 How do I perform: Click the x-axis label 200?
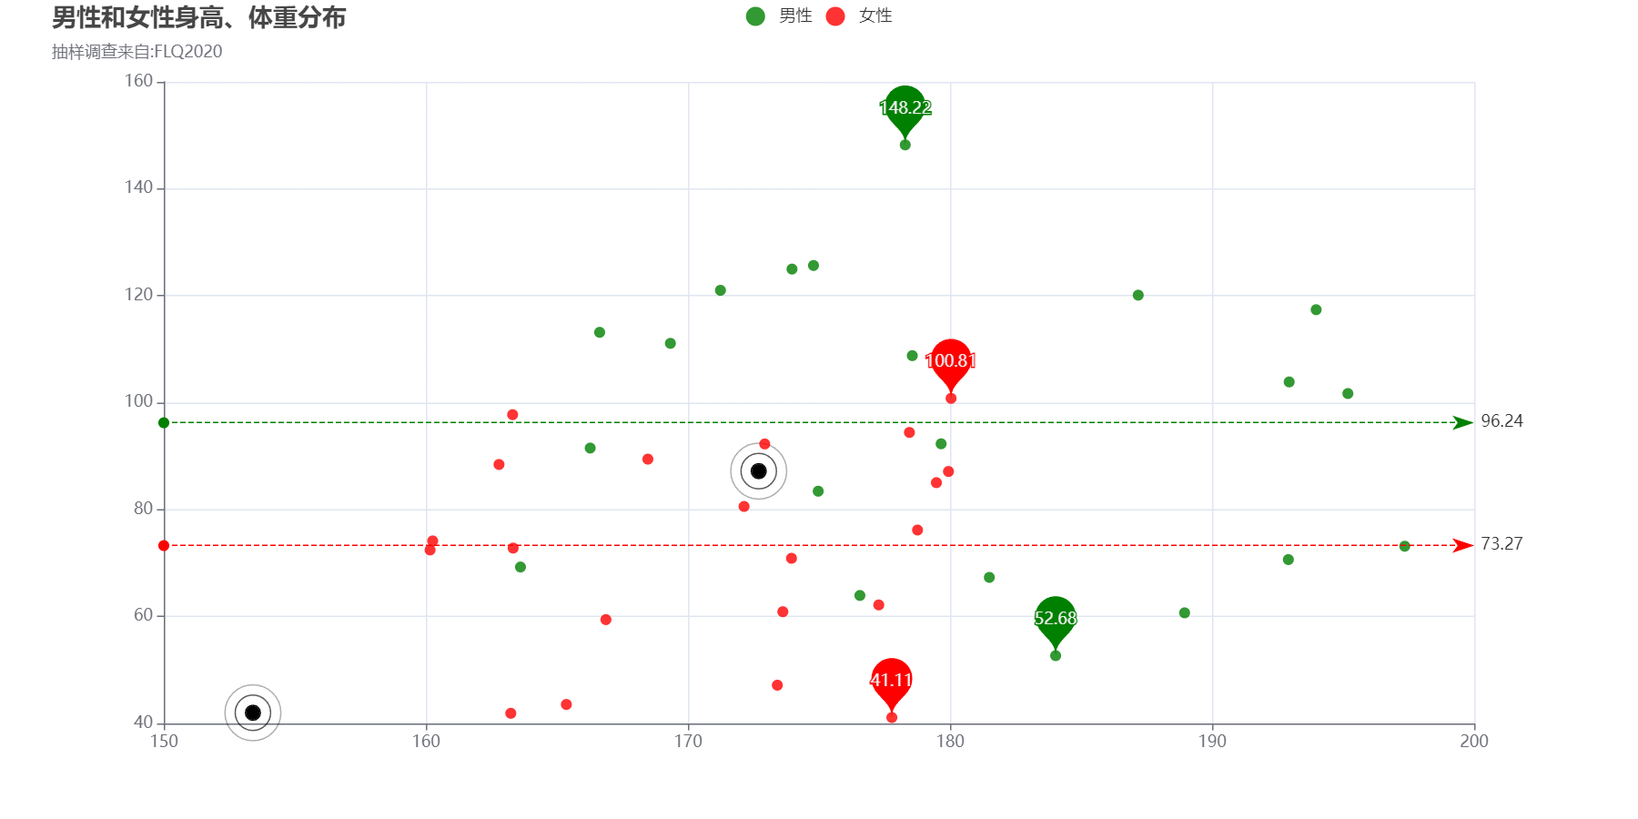tap(1474, 741)
